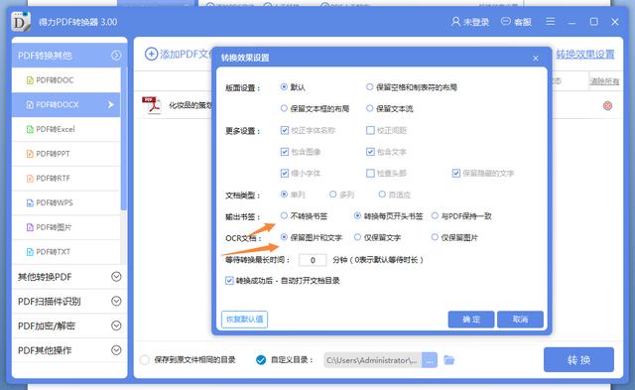Select 转换每页开头书签 bookmark option
Image resolution: width=635 pixels, height=390 pixels.
pos(357,215)
